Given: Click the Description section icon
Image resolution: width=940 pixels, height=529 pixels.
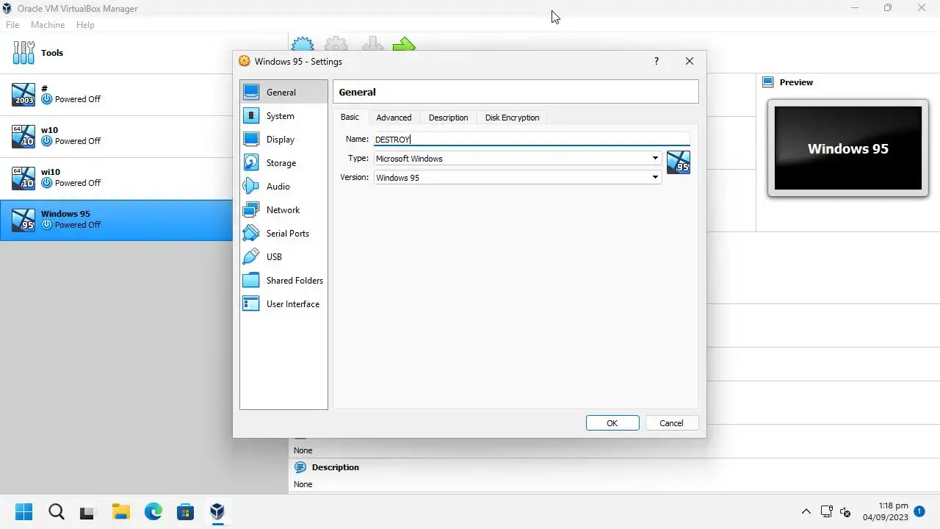Looking at the screenshot, I should [300, 467].
